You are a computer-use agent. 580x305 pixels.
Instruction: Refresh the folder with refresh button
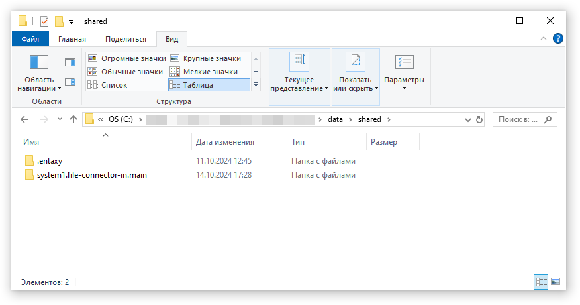[479, 119]
